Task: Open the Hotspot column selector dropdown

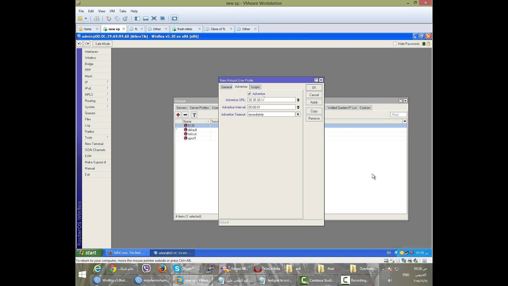Action: click(405, 121)
